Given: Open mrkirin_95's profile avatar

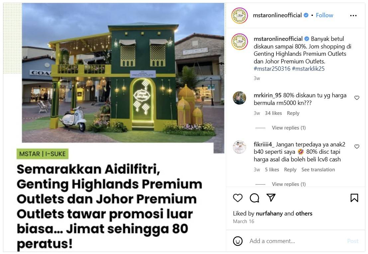Looking at the screenshot, I should pyautogui.click(x=239, y=98).
